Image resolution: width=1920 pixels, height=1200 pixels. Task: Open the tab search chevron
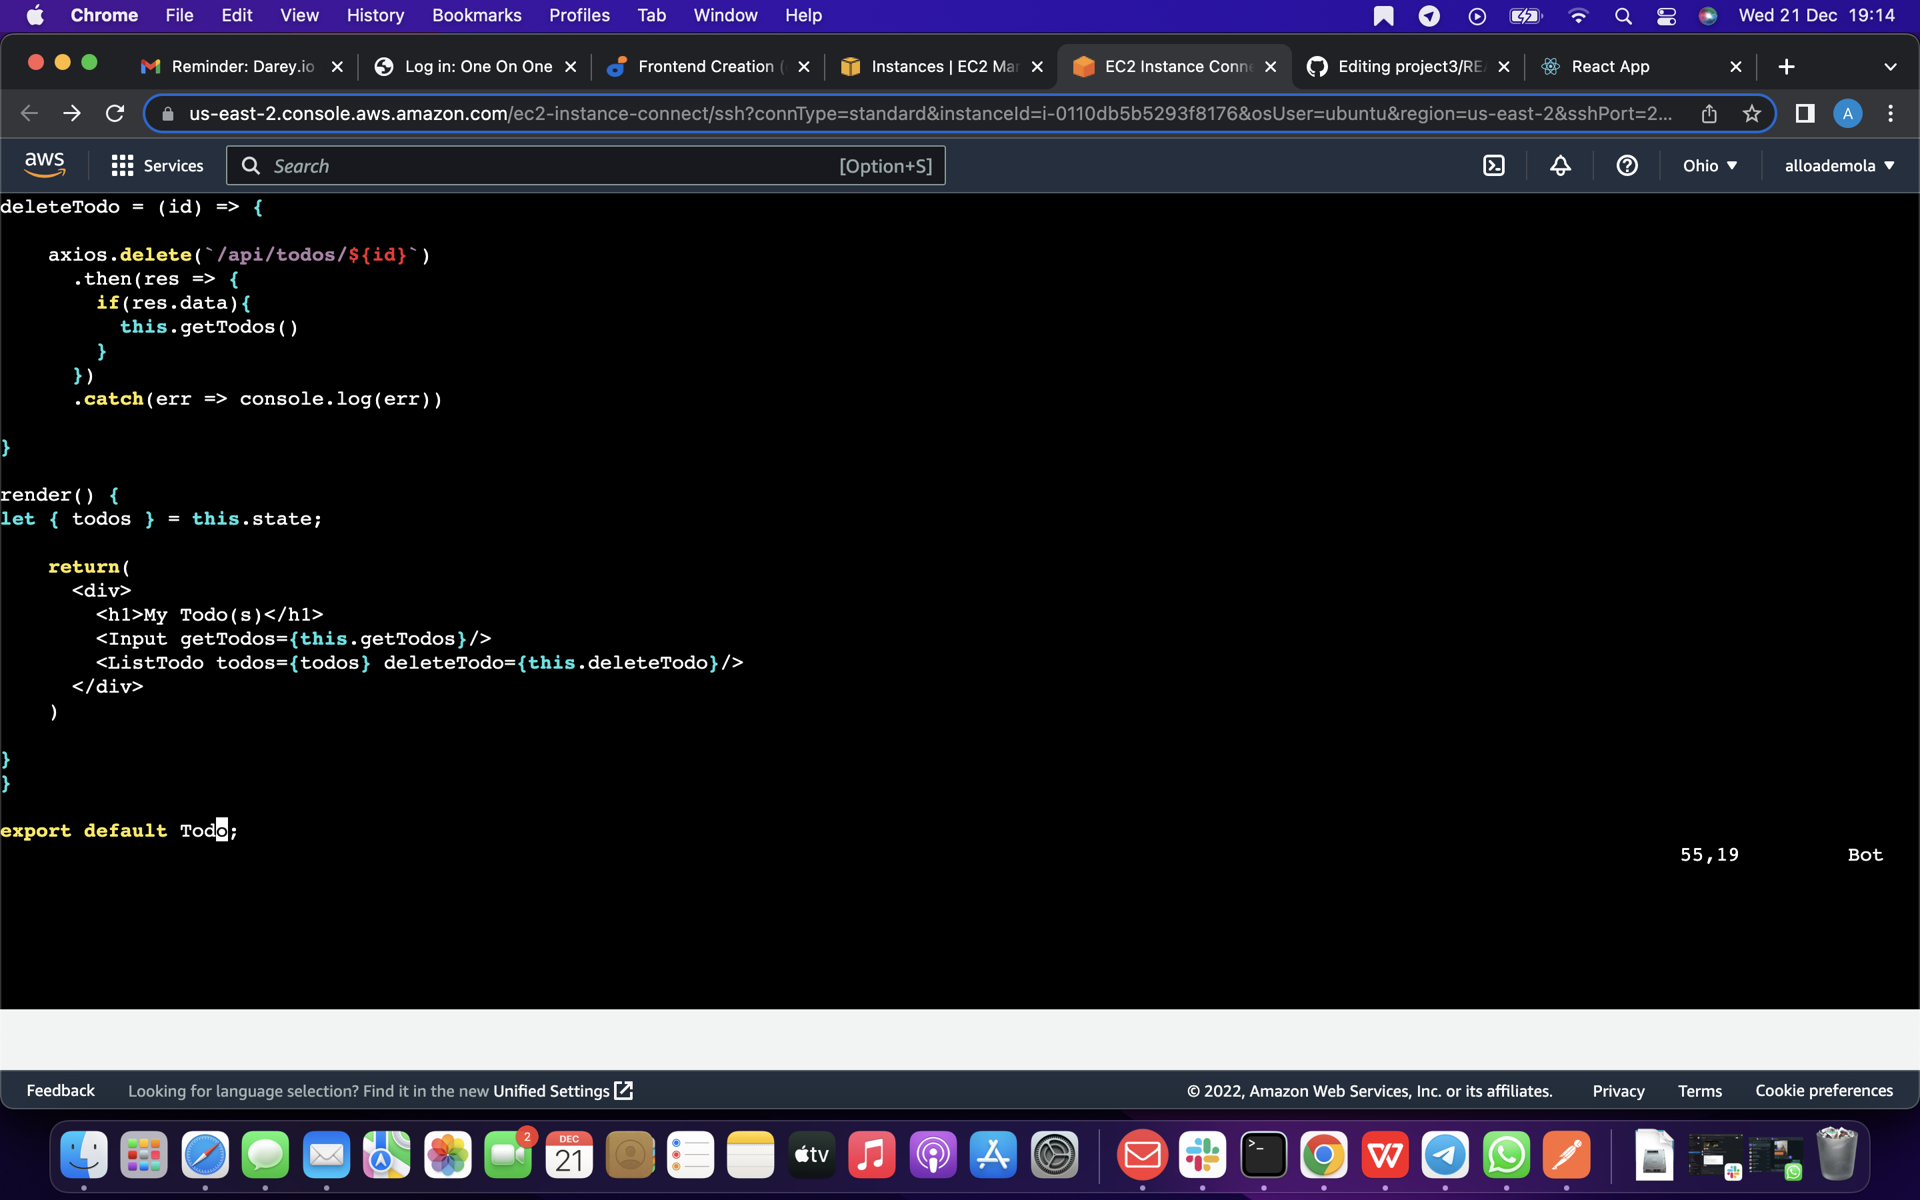pyautogui.click(x=1891, y=67)
